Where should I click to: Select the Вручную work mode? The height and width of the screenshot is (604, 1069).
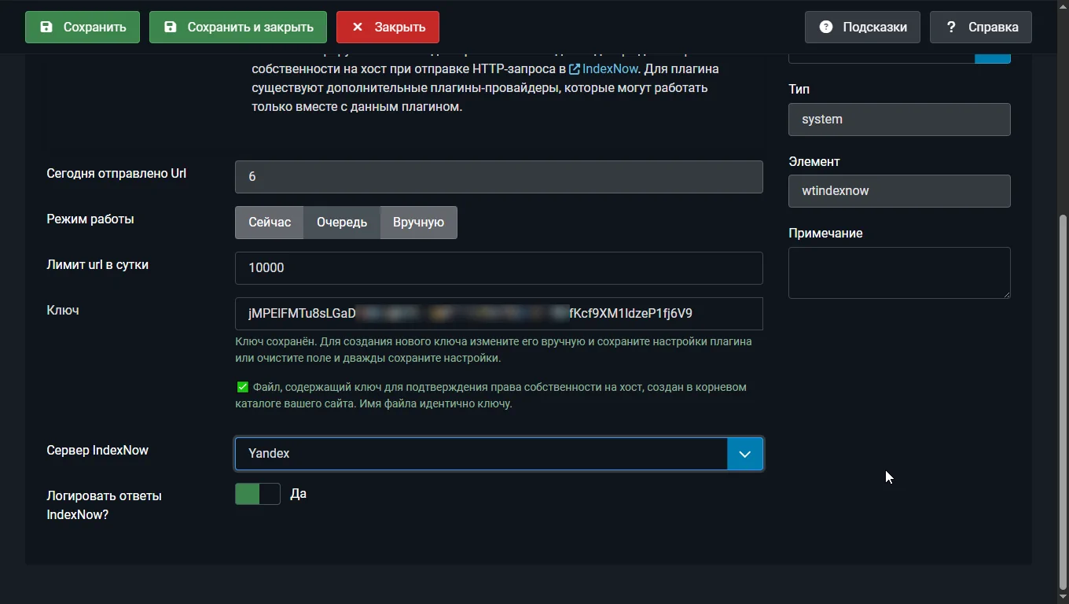tap(418, 223)
